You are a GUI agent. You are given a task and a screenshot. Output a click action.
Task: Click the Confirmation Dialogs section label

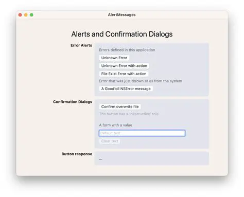coord(73,102)
